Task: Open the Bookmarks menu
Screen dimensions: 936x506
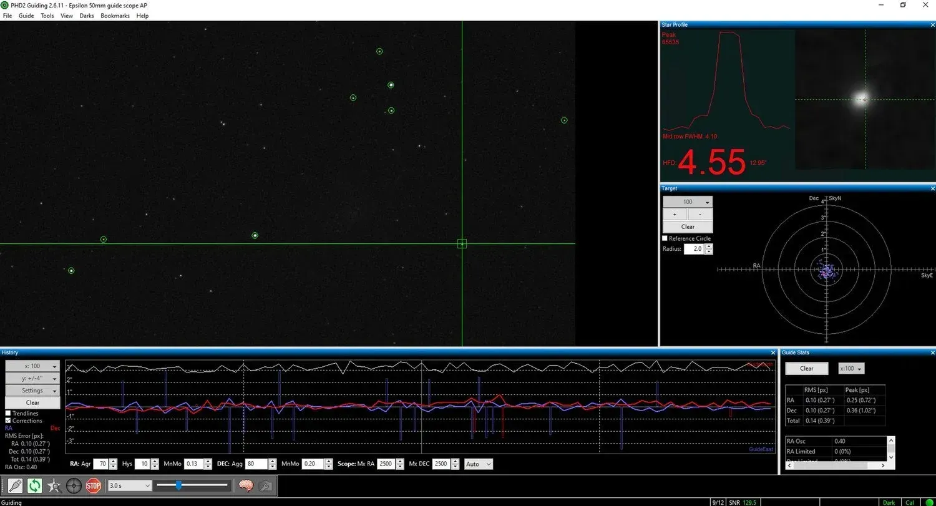Action: point(115,16)
